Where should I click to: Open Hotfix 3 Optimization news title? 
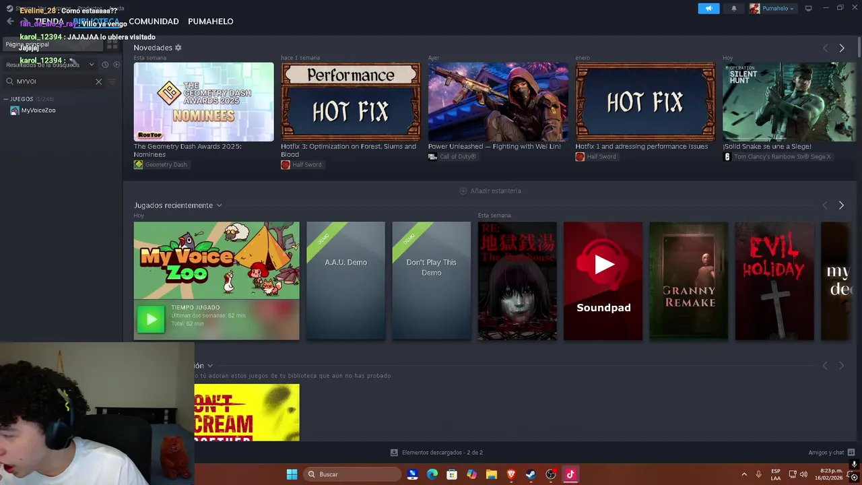[x=348, y=150]
